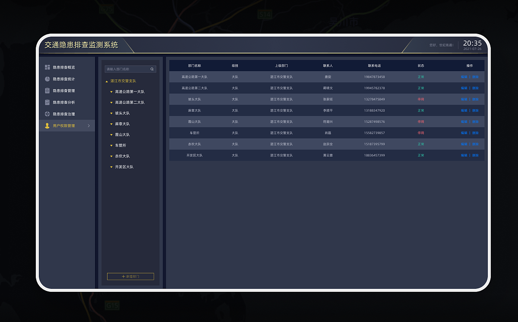Click the 部门名称 column header
This screenshot has height=322, width=518.
click(x=195, y=66)
